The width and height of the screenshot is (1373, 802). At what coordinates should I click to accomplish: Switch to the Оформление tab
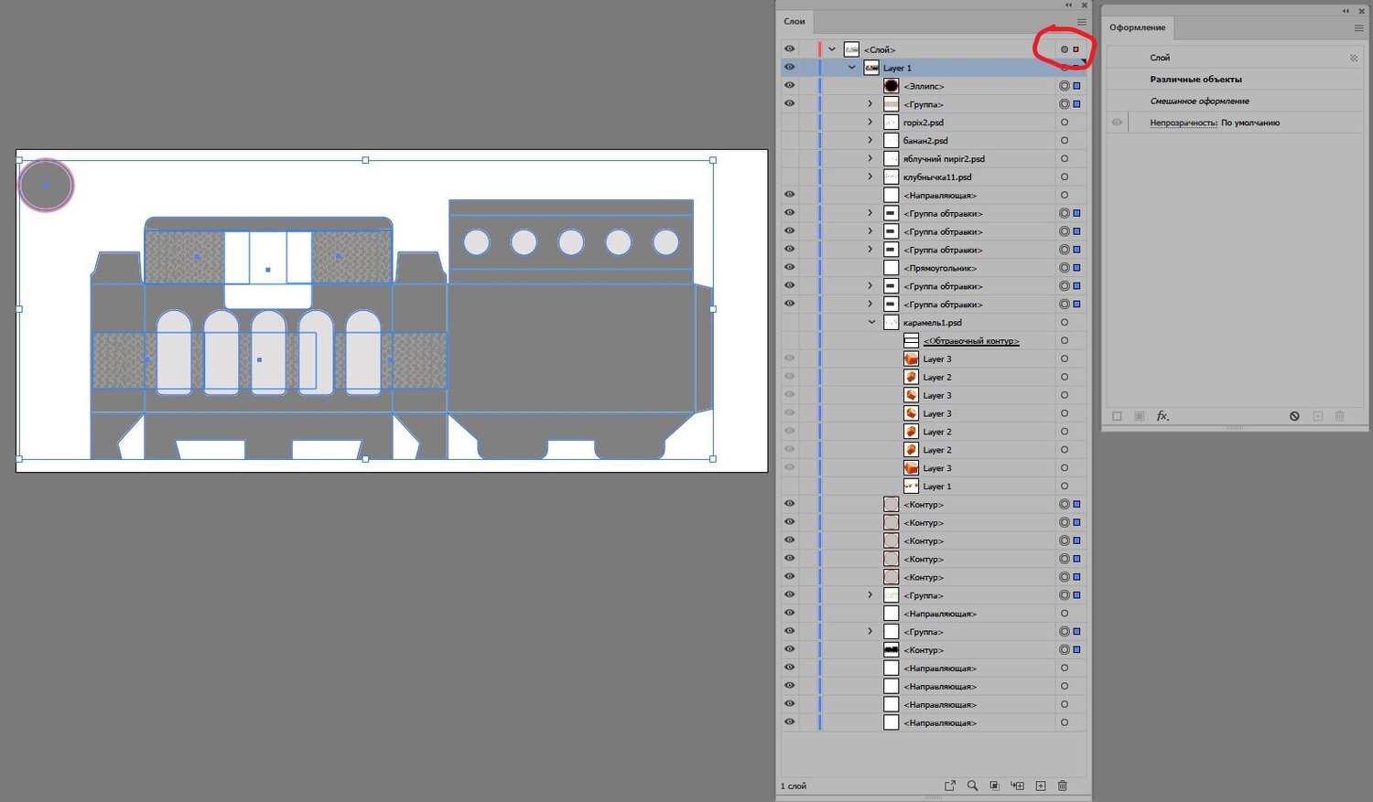[1138, 27]
